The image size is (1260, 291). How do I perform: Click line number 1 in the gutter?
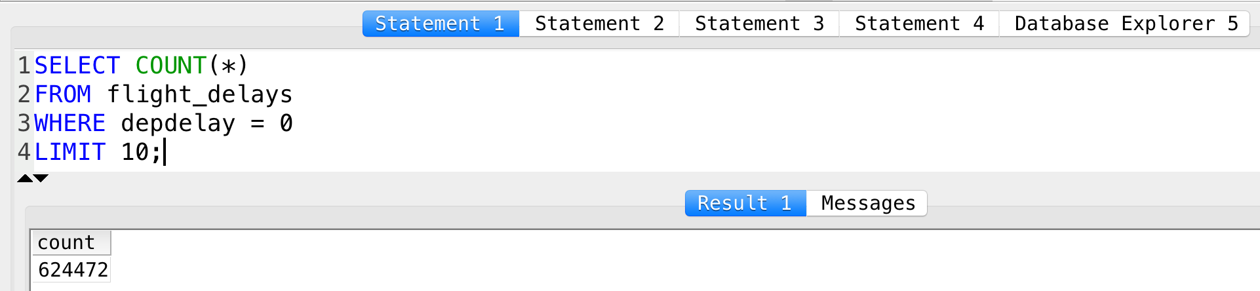pos(24,66)
